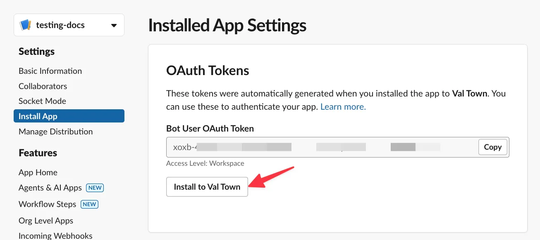Click the NEW badge next to Workflow Steps
This screenshot has height=240, width=540.
[x=89, y=204]
